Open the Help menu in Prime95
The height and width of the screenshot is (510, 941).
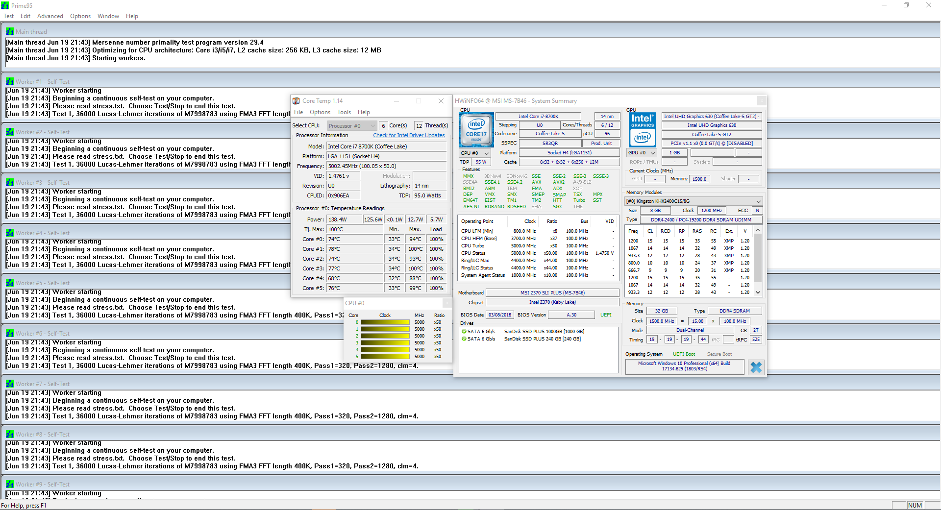132,16
